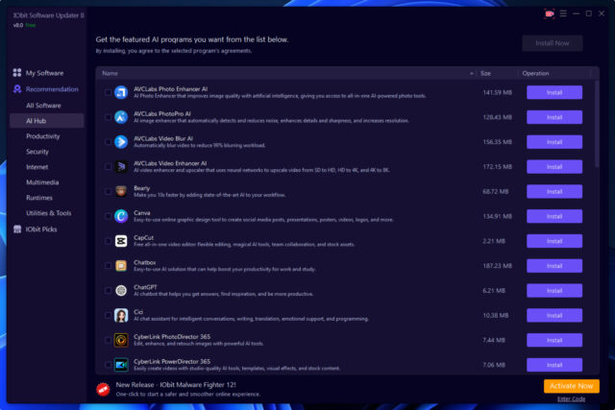Install CyberLink PhotoDirector 365

tap(554, 340)
